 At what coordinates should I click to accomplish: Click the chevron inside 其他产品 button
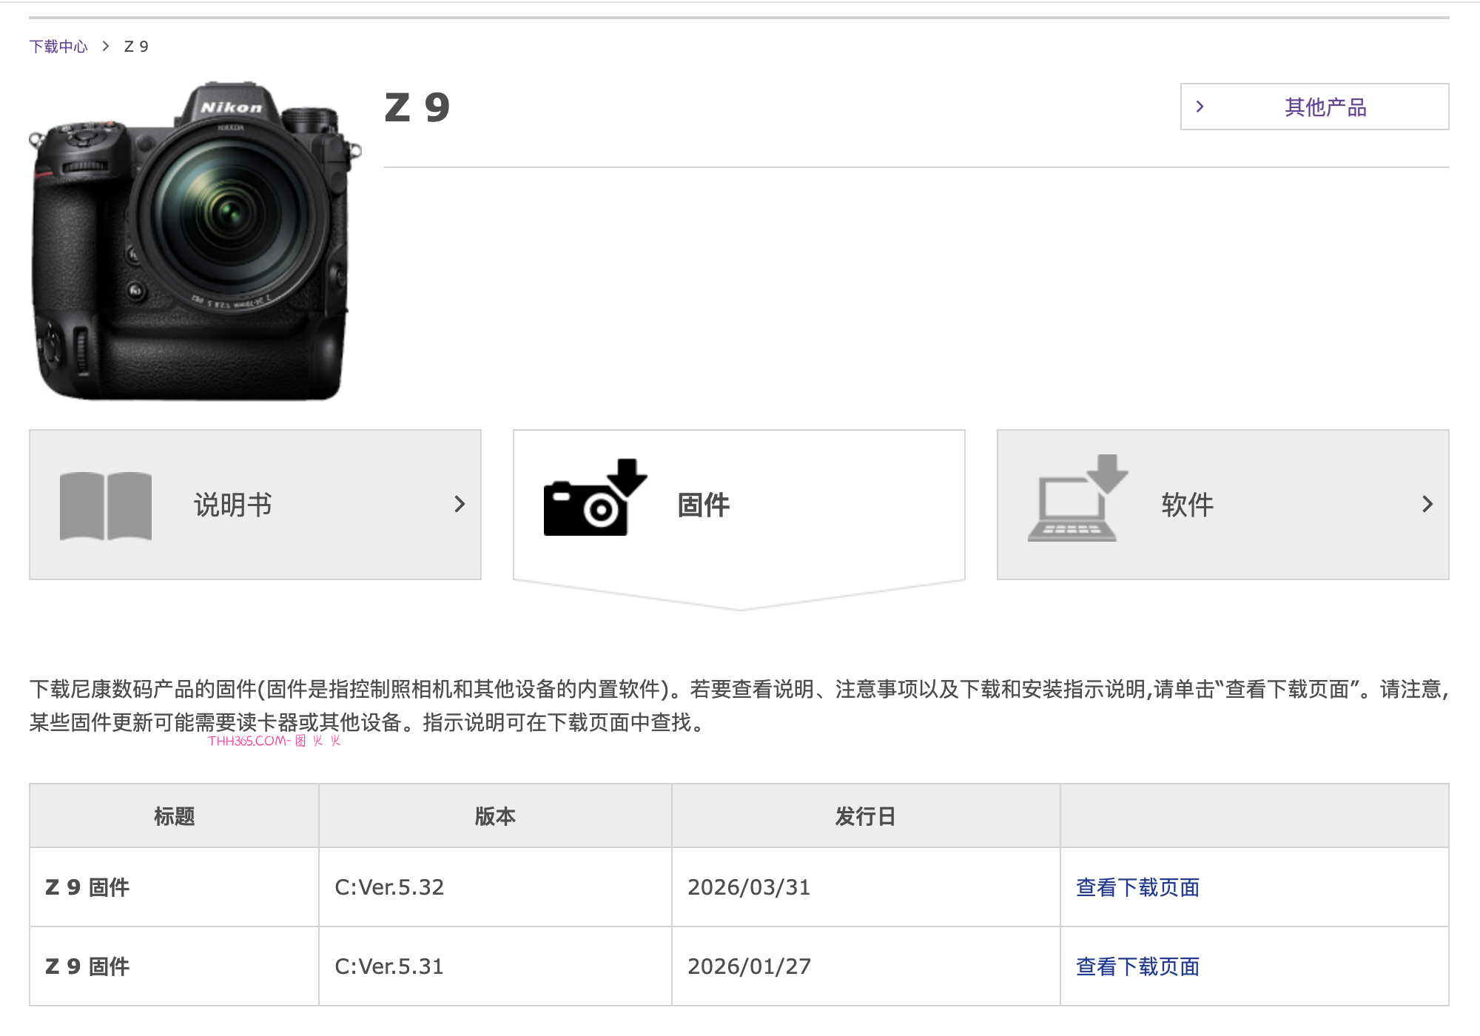pos(1200,107)
